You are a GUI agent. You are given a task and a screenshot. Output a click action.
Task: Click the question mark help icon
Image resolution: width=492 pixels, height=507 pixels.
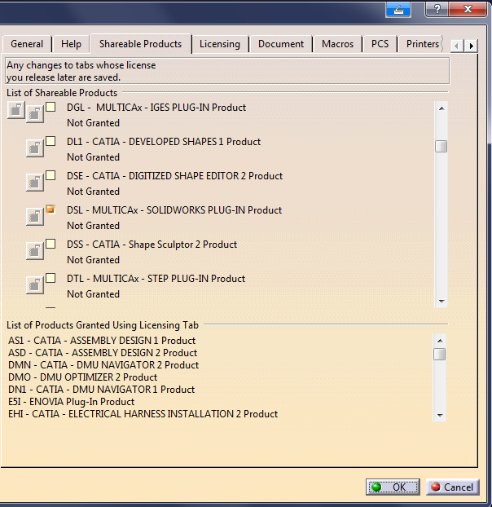437,9
